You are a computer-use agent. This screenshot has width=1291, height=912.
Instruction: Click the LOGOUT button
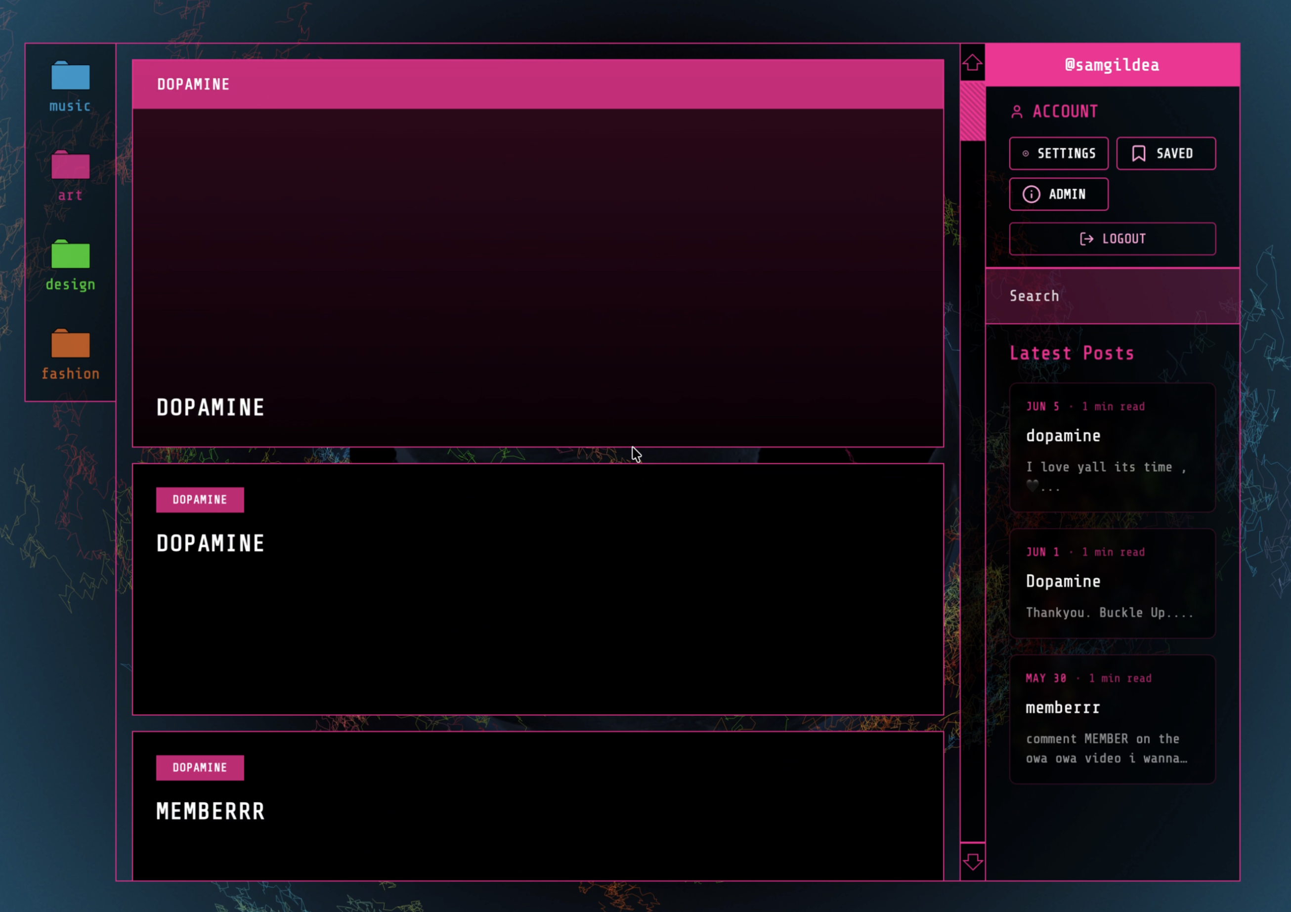(1112, 239)
